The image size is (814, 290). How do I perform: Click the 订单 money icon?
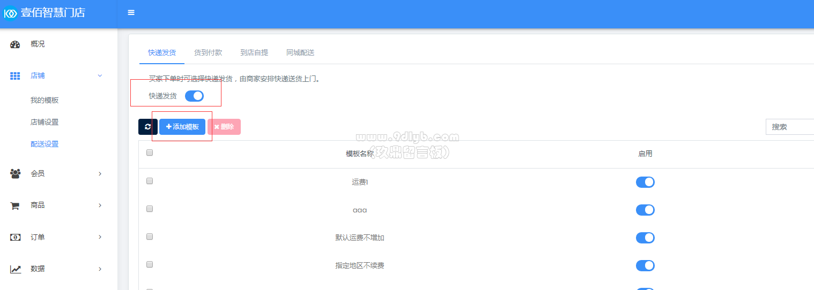16,237
